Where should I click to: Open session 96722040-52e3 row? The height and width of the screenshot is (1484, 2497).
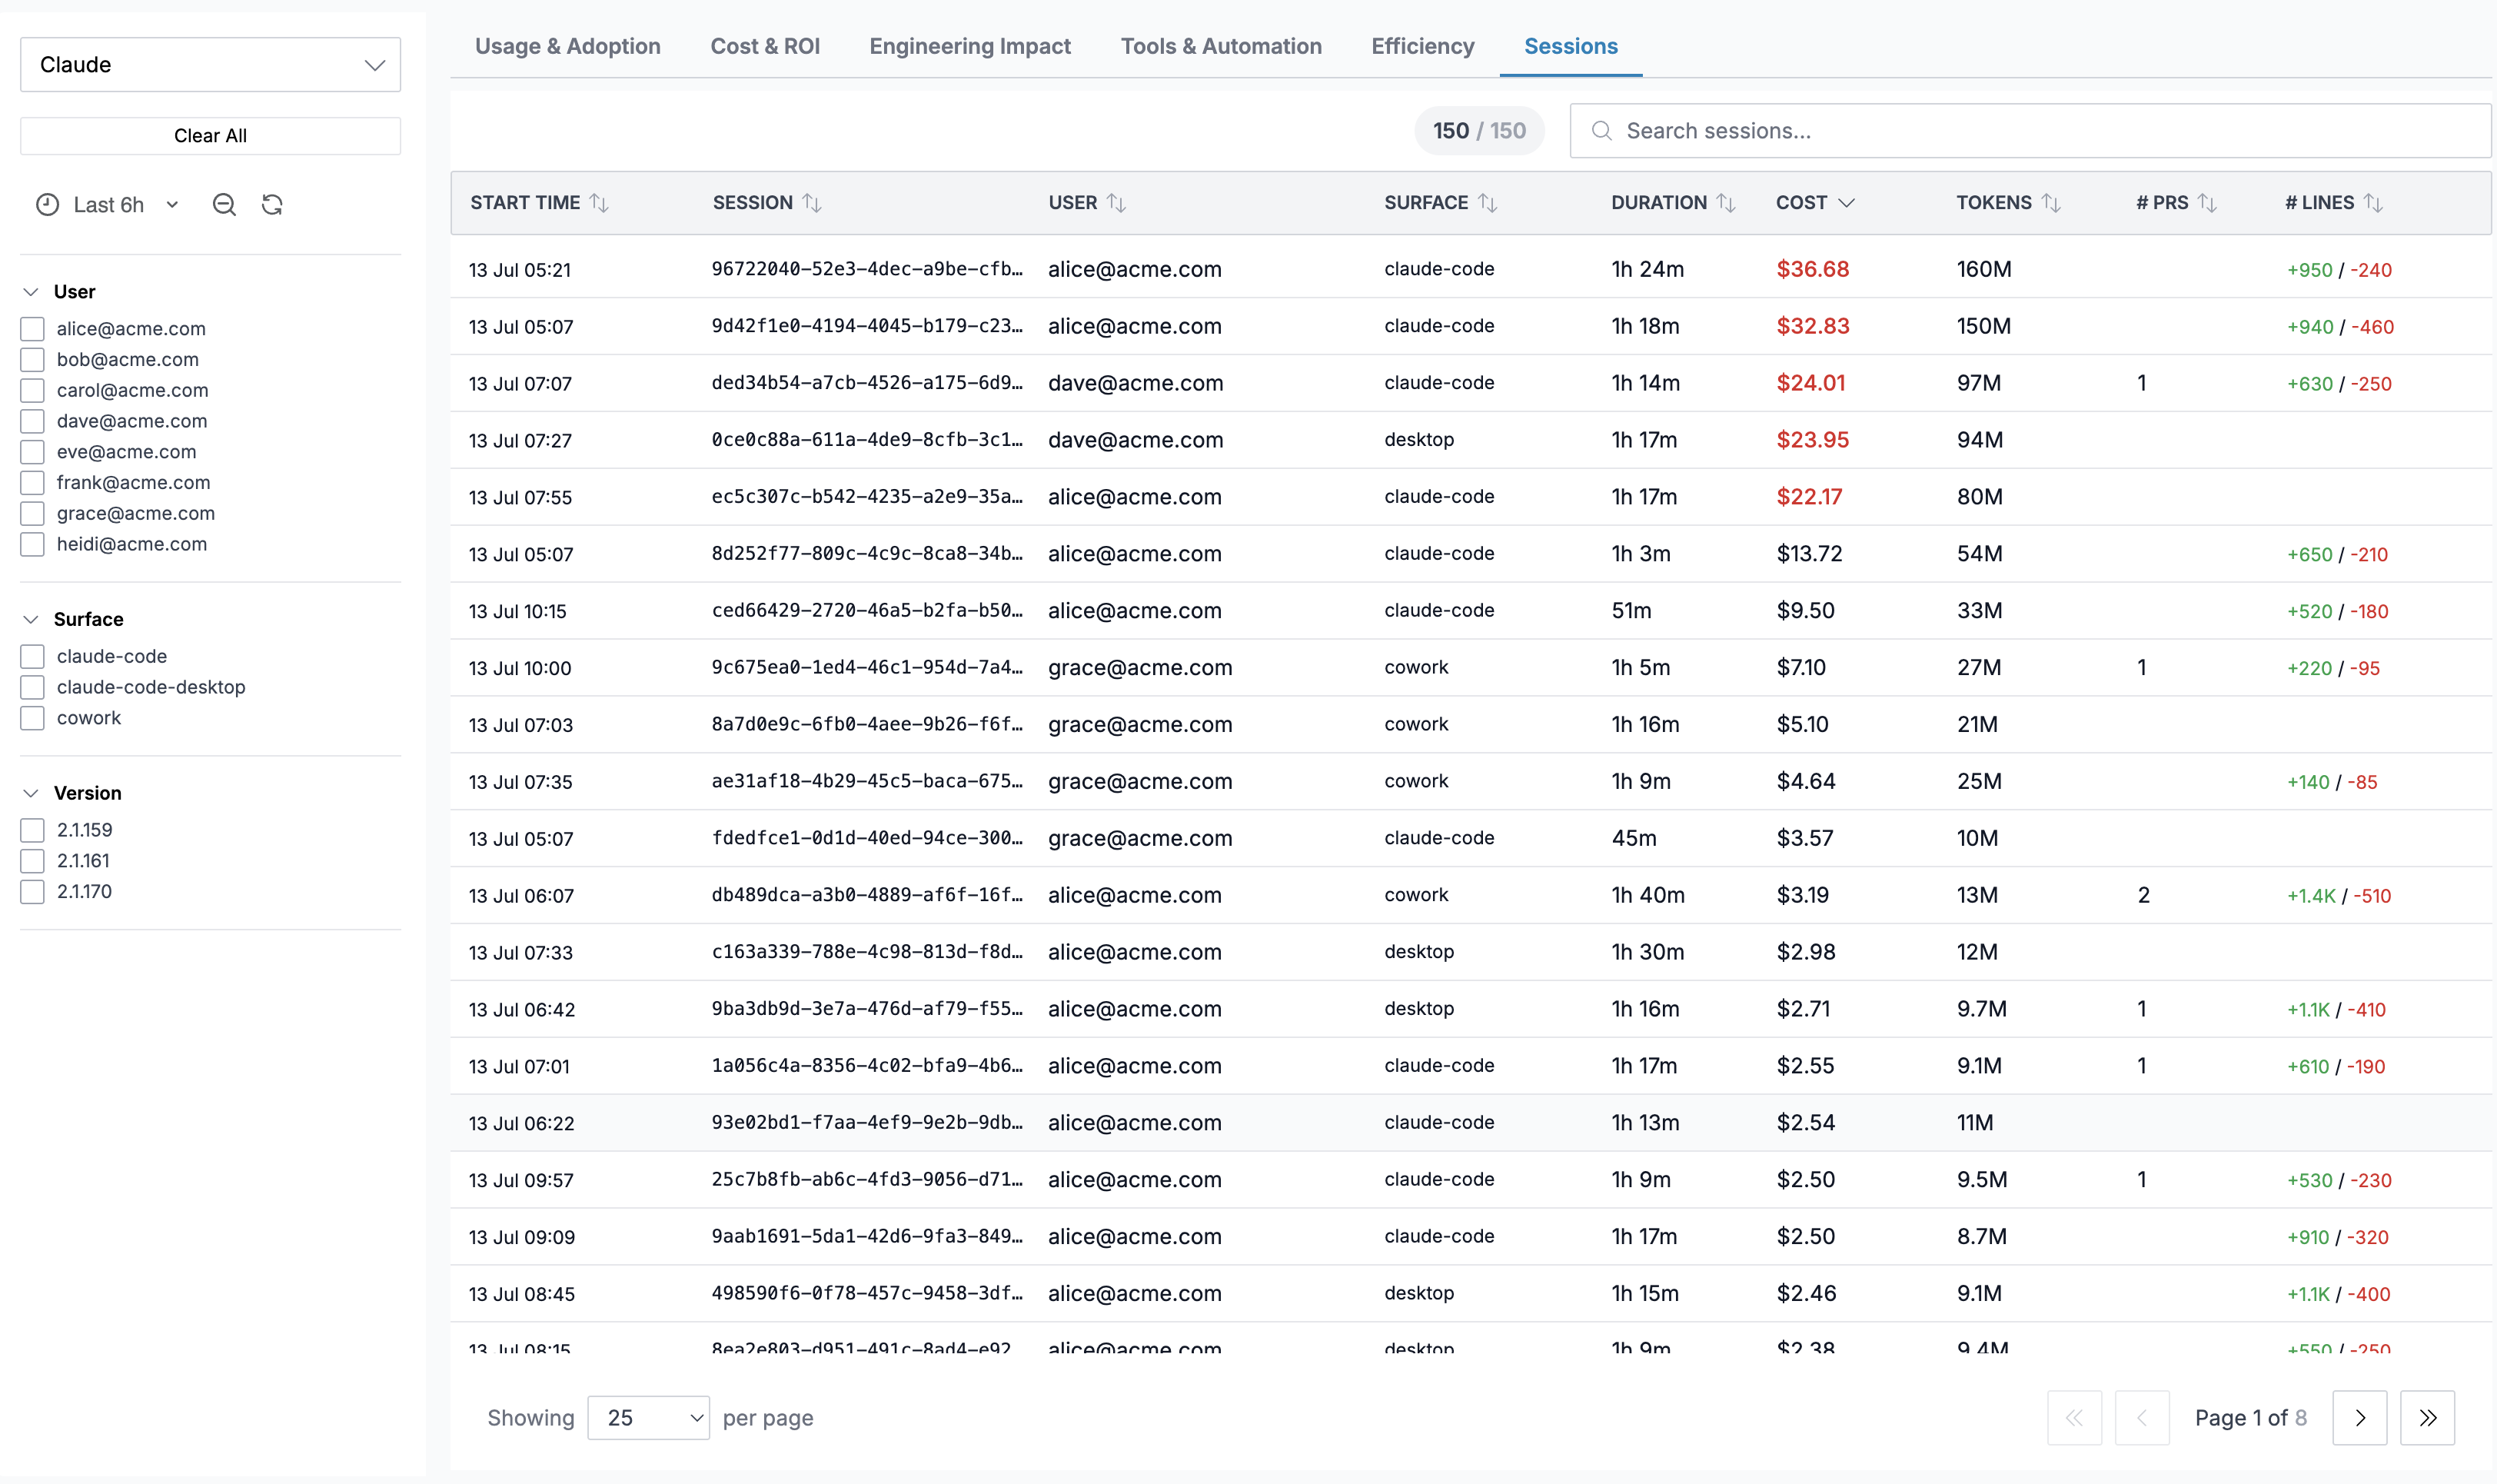pyautogui.click(x=1471, y=269)
